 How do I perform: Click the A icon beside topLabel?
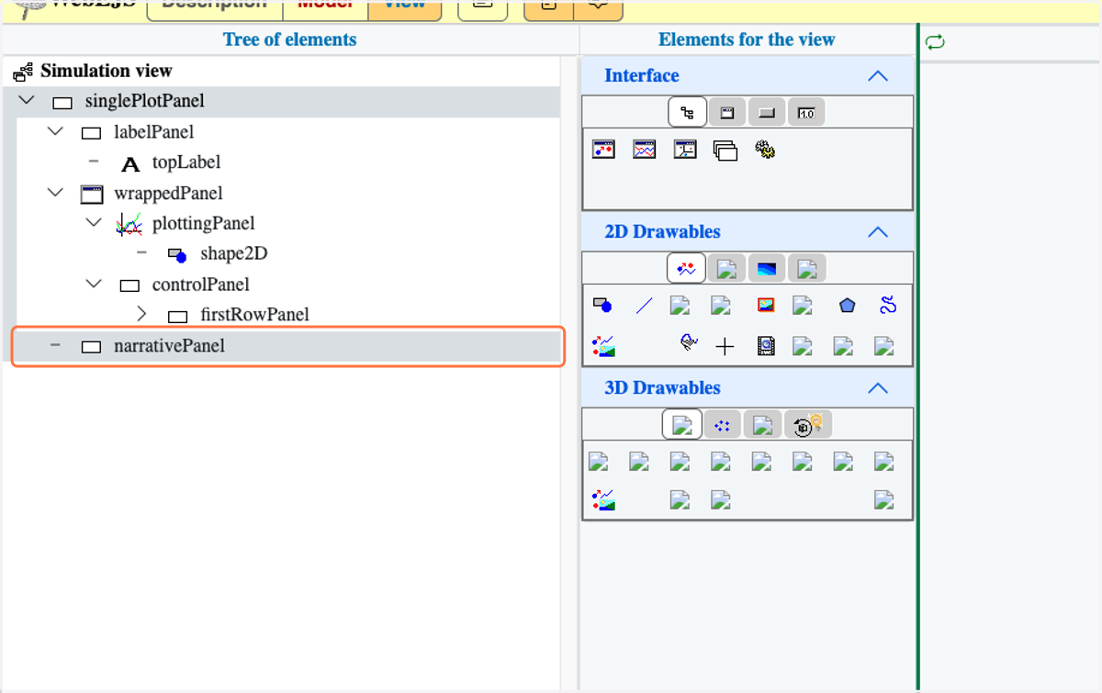point(130,164)
